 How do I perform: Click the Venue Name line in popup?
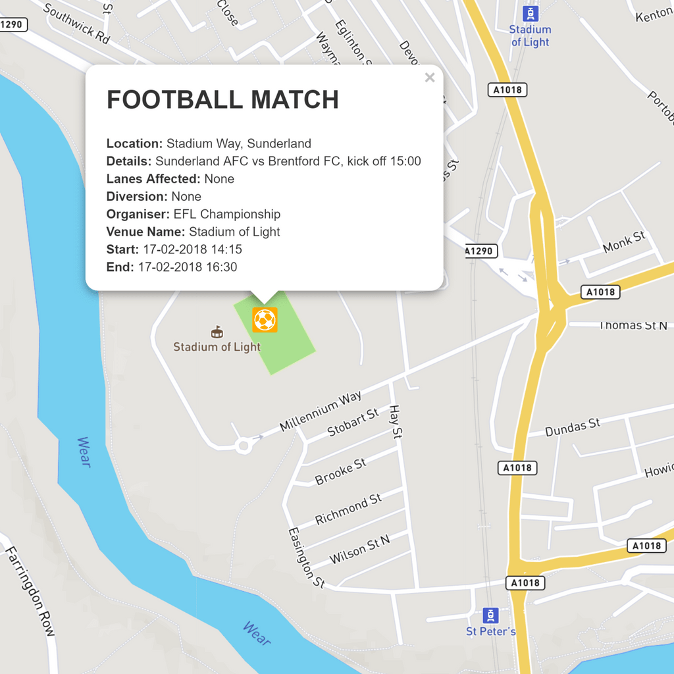pyautogui.click(x=193, y=232)
